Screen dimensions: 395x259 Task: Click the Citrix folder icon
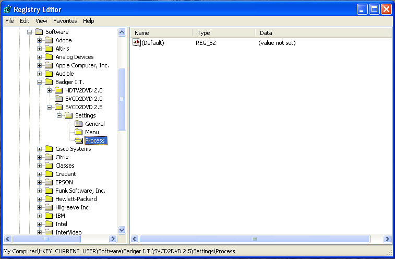click(49, 157)
